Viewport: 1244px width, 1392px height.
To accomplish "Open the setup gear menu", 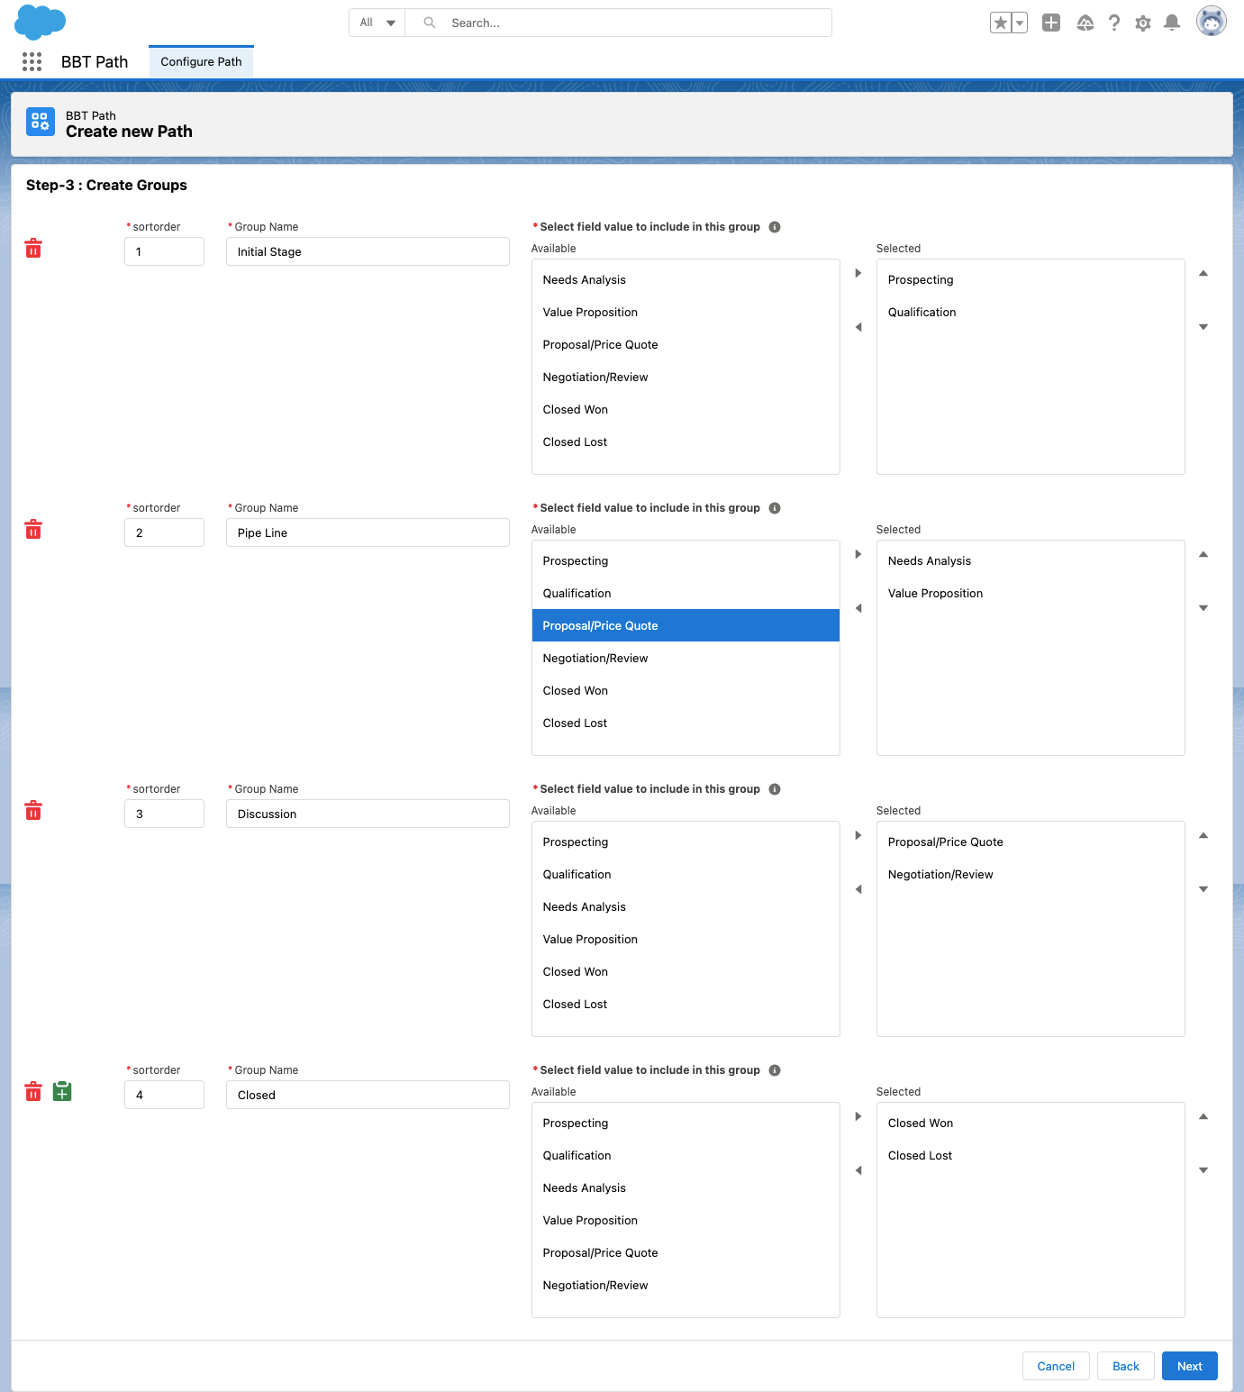I will [1143, 23].
